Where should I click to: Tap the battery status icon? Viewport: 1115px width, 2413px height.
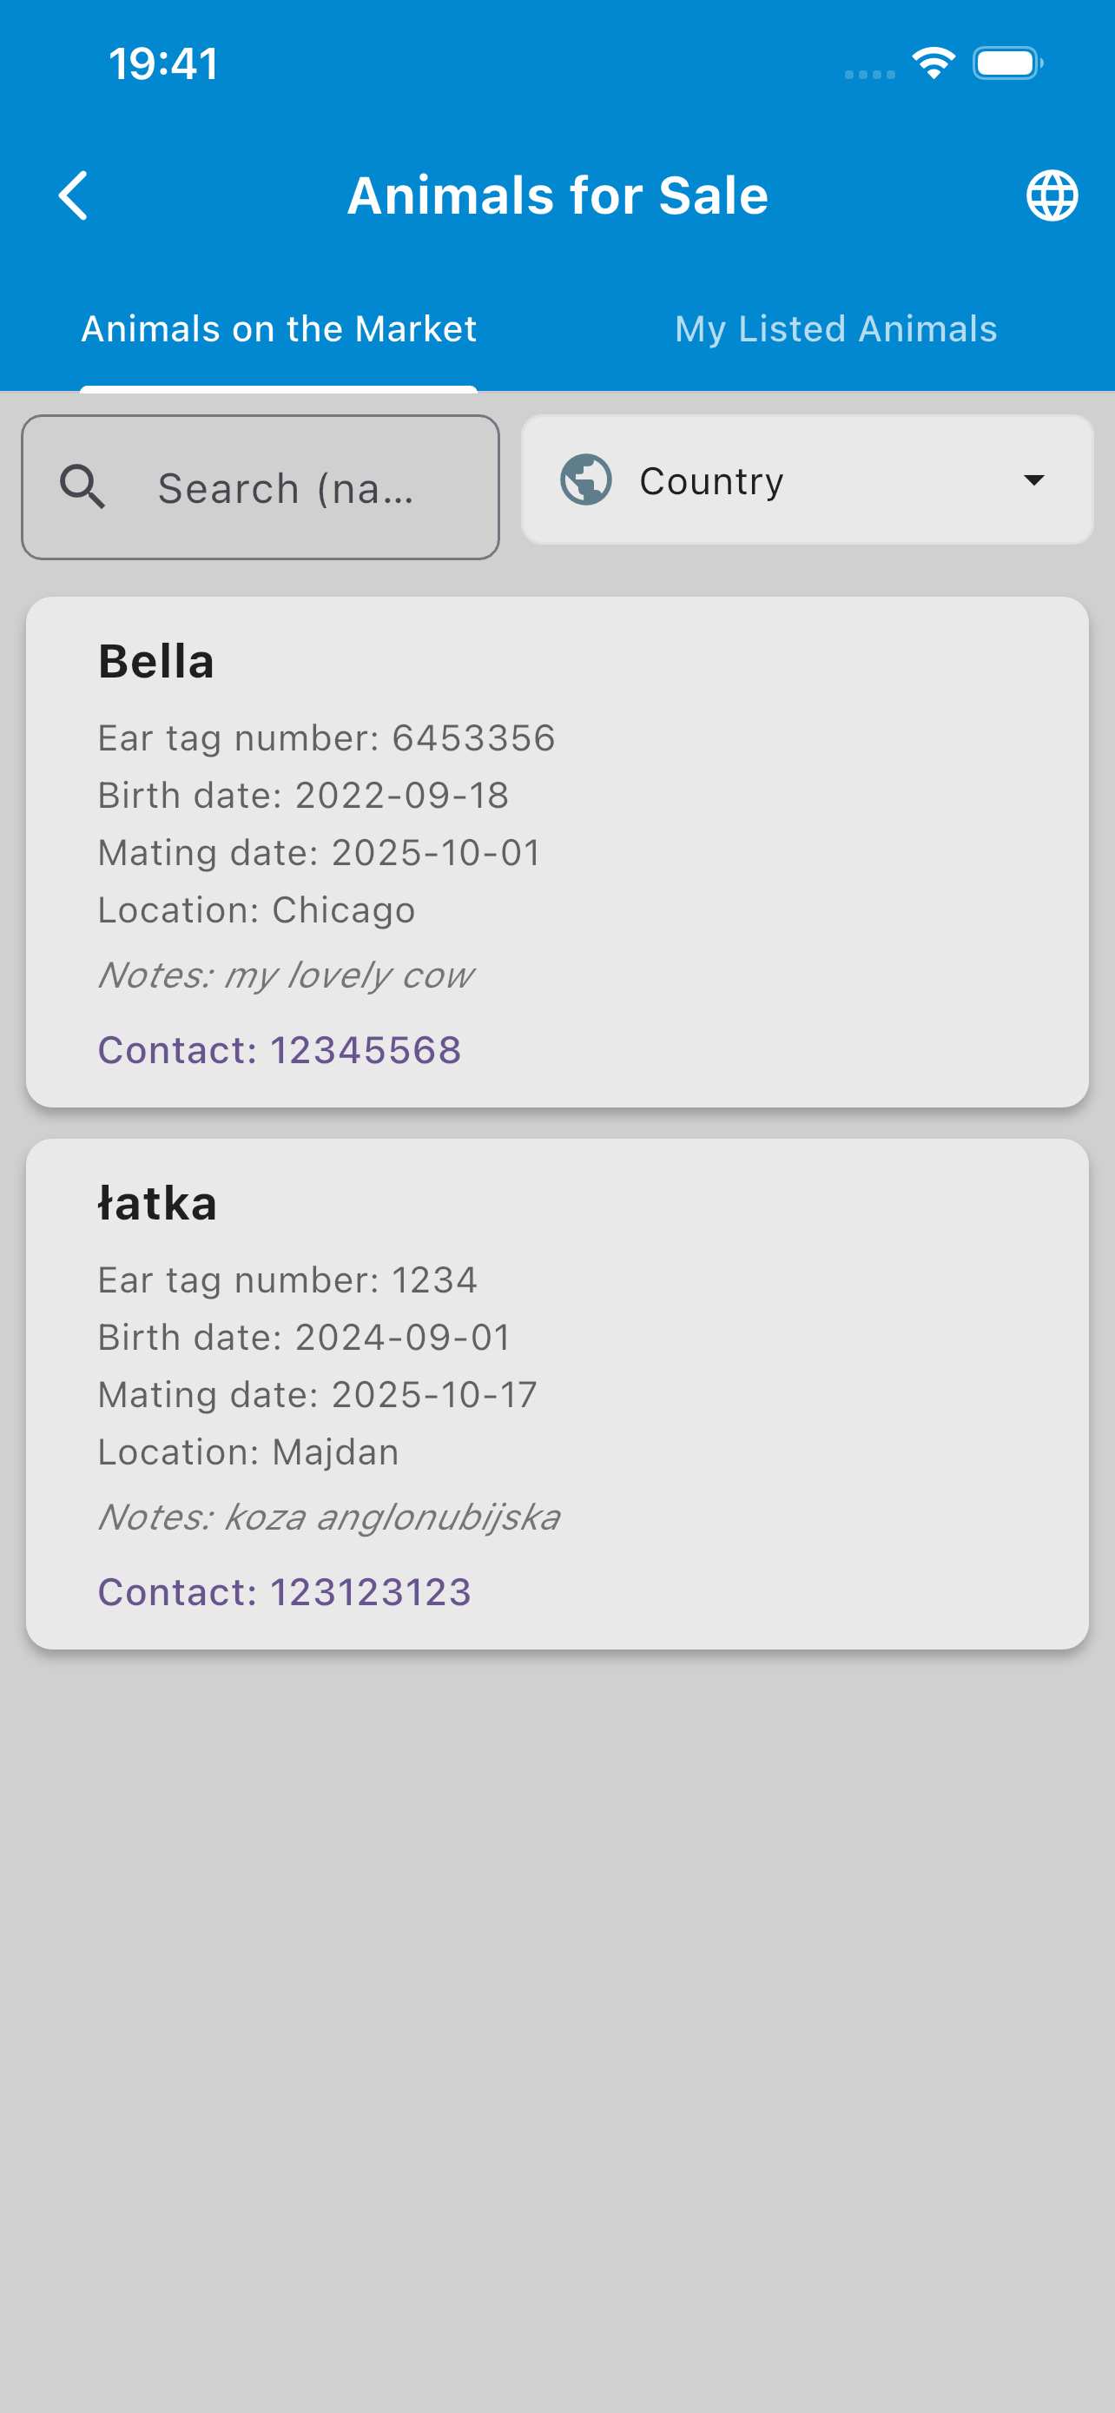coord(1006,63)
